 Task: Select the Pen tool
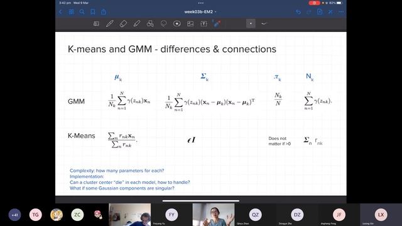(110, 24)
